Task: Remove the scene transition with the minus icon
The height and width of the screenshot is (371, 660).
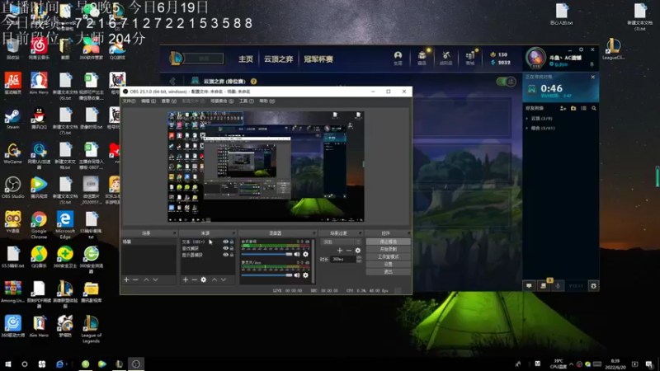Action: 348,251
